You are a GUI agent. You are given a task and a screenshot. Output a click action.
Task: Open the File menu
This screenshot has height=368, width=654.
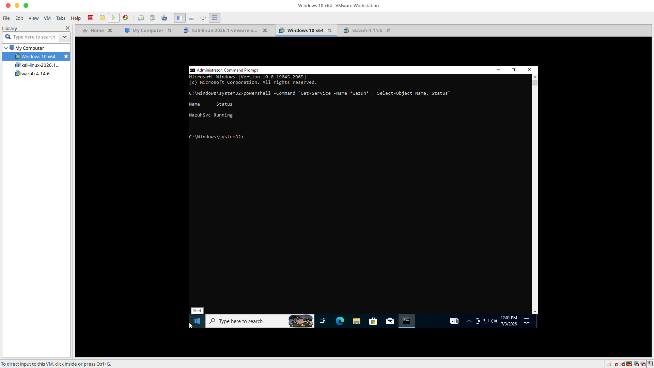point(6,18)
